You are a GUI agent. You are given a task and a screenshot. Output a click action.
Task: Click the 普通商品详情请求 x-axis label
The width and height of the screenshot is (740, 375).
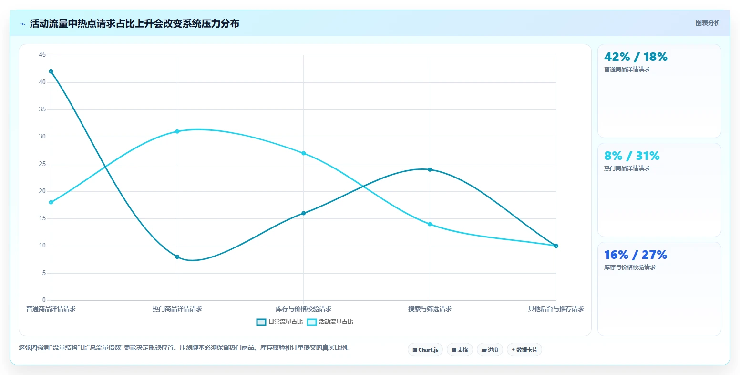(x=51, y=309)
